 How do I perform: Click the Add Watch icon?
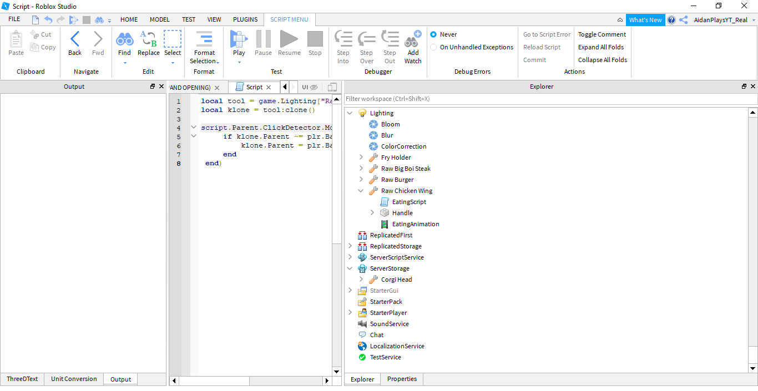(413, 39)
